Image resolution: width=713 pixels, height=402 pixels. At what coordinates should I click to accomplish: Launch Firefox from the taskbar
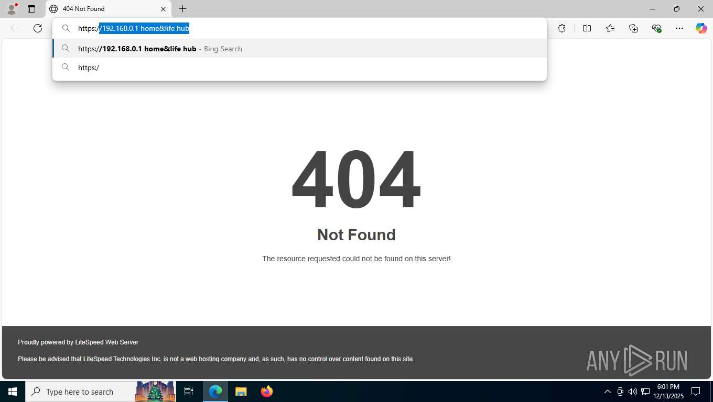tap(266, 392)
